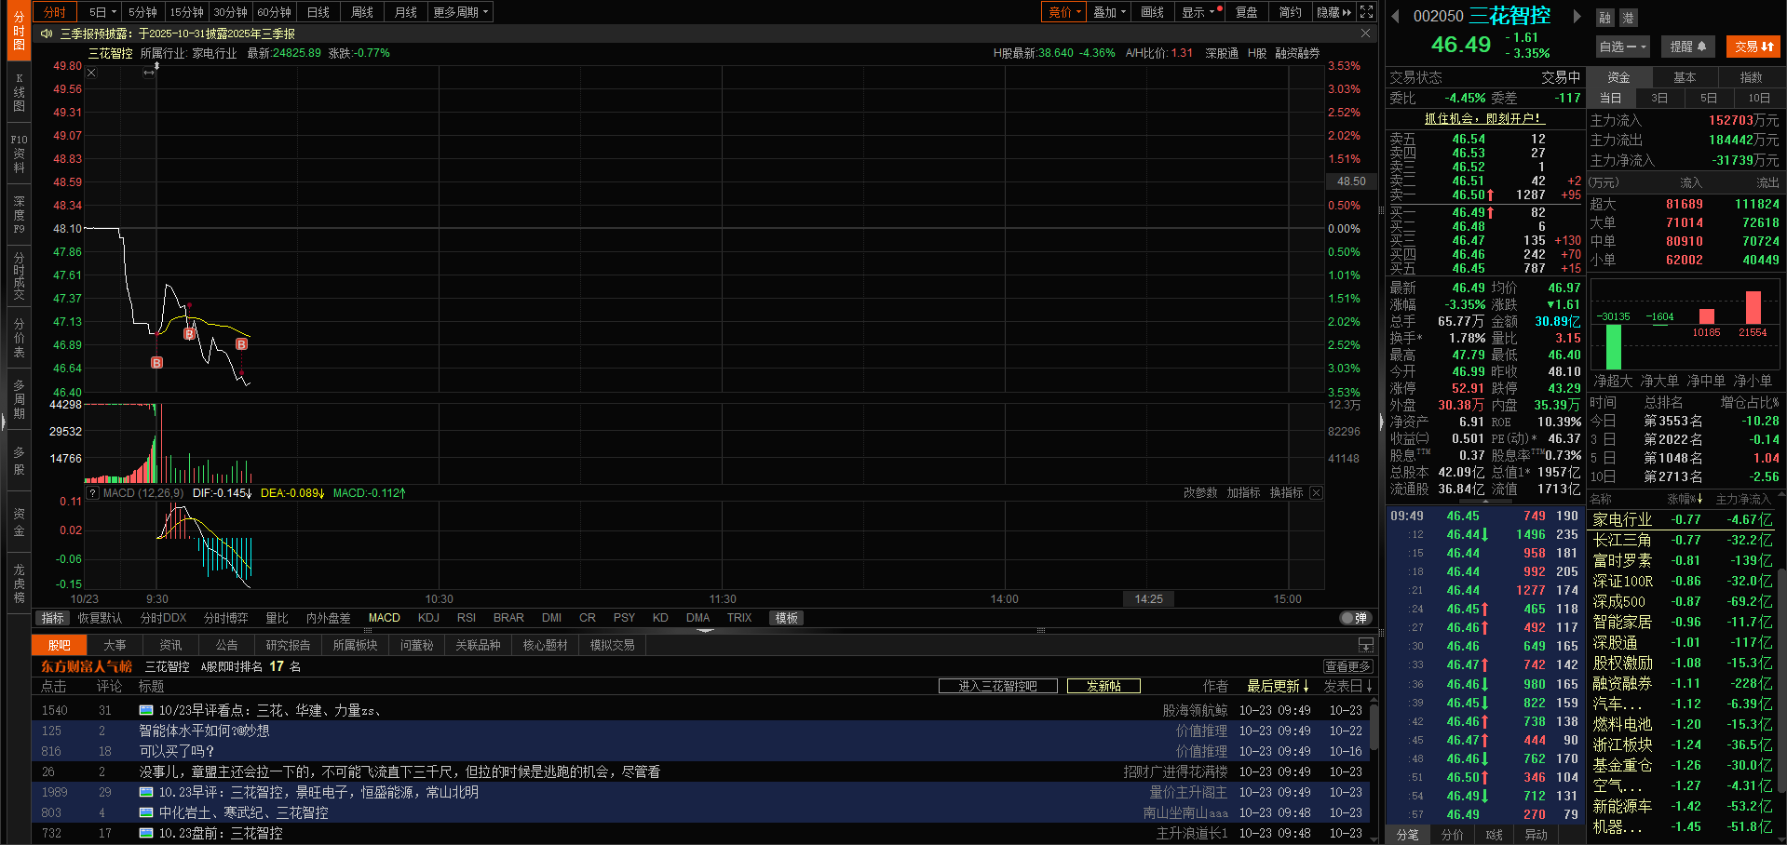
Task: Go to next stock arrow
Action: pos(1577,16)
